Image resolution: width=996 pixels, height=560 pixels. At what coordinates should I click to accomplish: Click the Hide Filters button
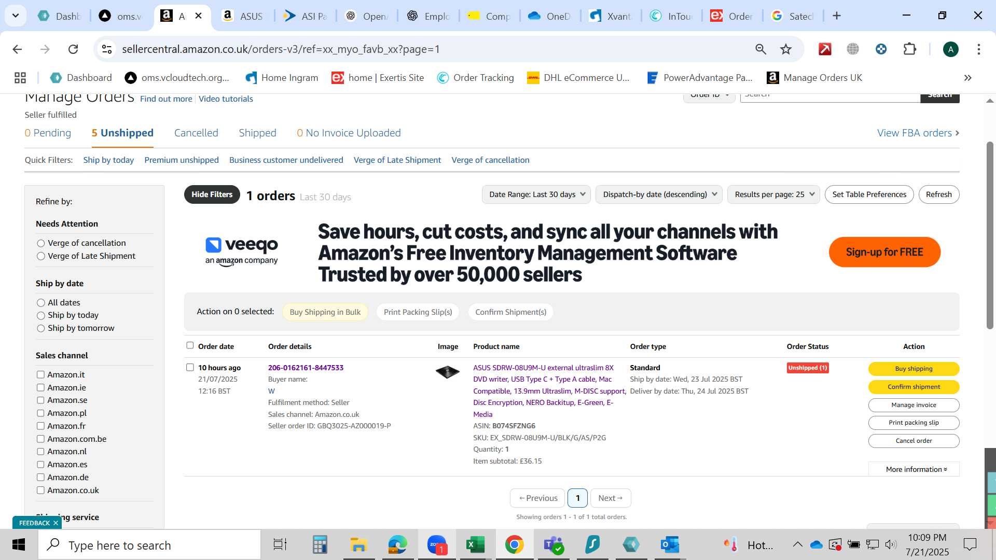[212, 194]
